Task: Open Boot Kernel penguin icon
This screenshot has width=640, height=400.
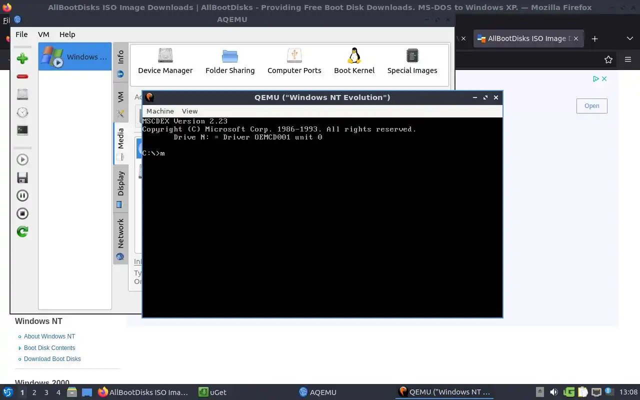Action: click(354, 61)
